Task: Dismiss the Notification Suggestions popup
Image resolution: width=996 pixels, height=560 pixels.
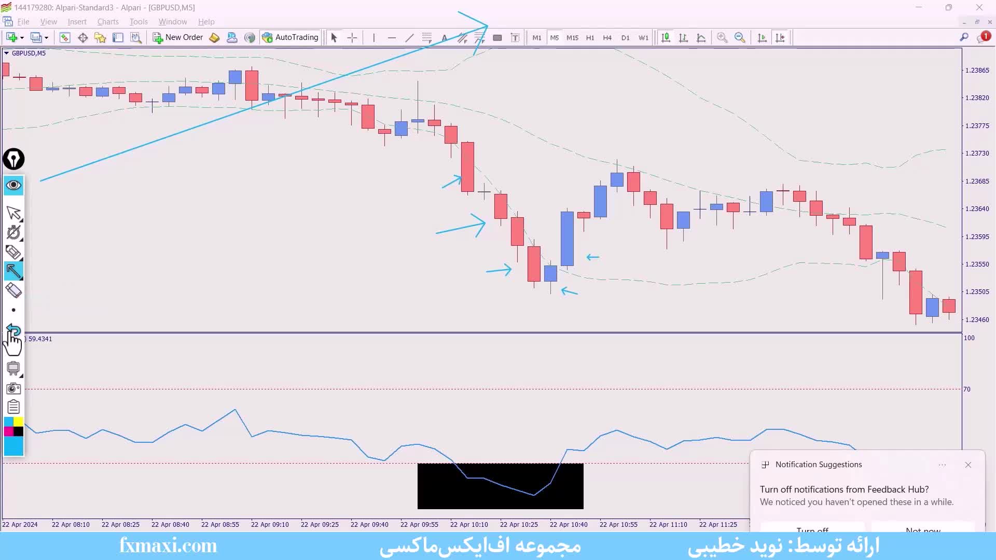Action: [968, 465]
